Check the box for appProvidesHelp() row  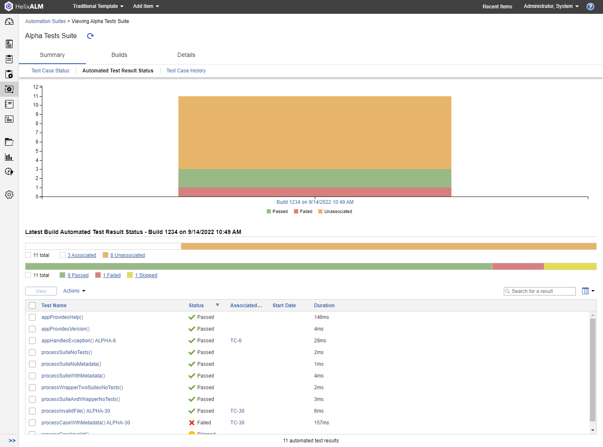[32, 317]
